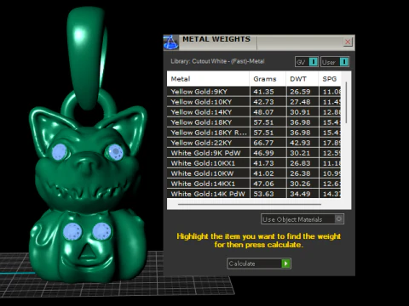Image resolution: width=409 pixels, height=306 pixels.
Task: Click the pumpkin's triangular nose
Action: 87,252
